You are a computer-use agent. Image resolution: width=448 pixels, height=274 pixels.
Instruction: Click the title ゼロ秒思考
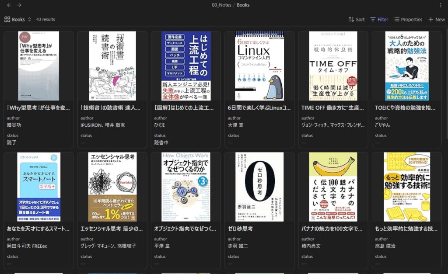240,229
